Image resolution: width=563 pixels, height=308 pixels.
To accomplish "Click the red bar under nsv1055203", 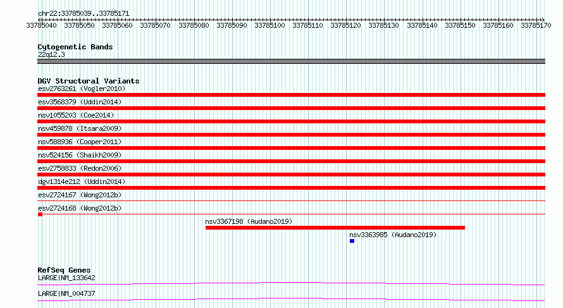I will (291, 121).
